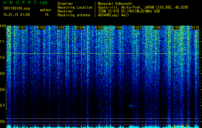202x128 pixels.
Task: Click the 0105 time marker
Action: [x=99, y=28]
